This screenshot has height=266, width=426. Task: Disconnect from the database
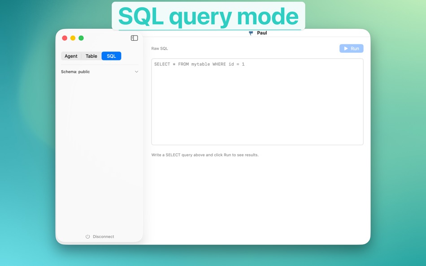click(100, 236)
